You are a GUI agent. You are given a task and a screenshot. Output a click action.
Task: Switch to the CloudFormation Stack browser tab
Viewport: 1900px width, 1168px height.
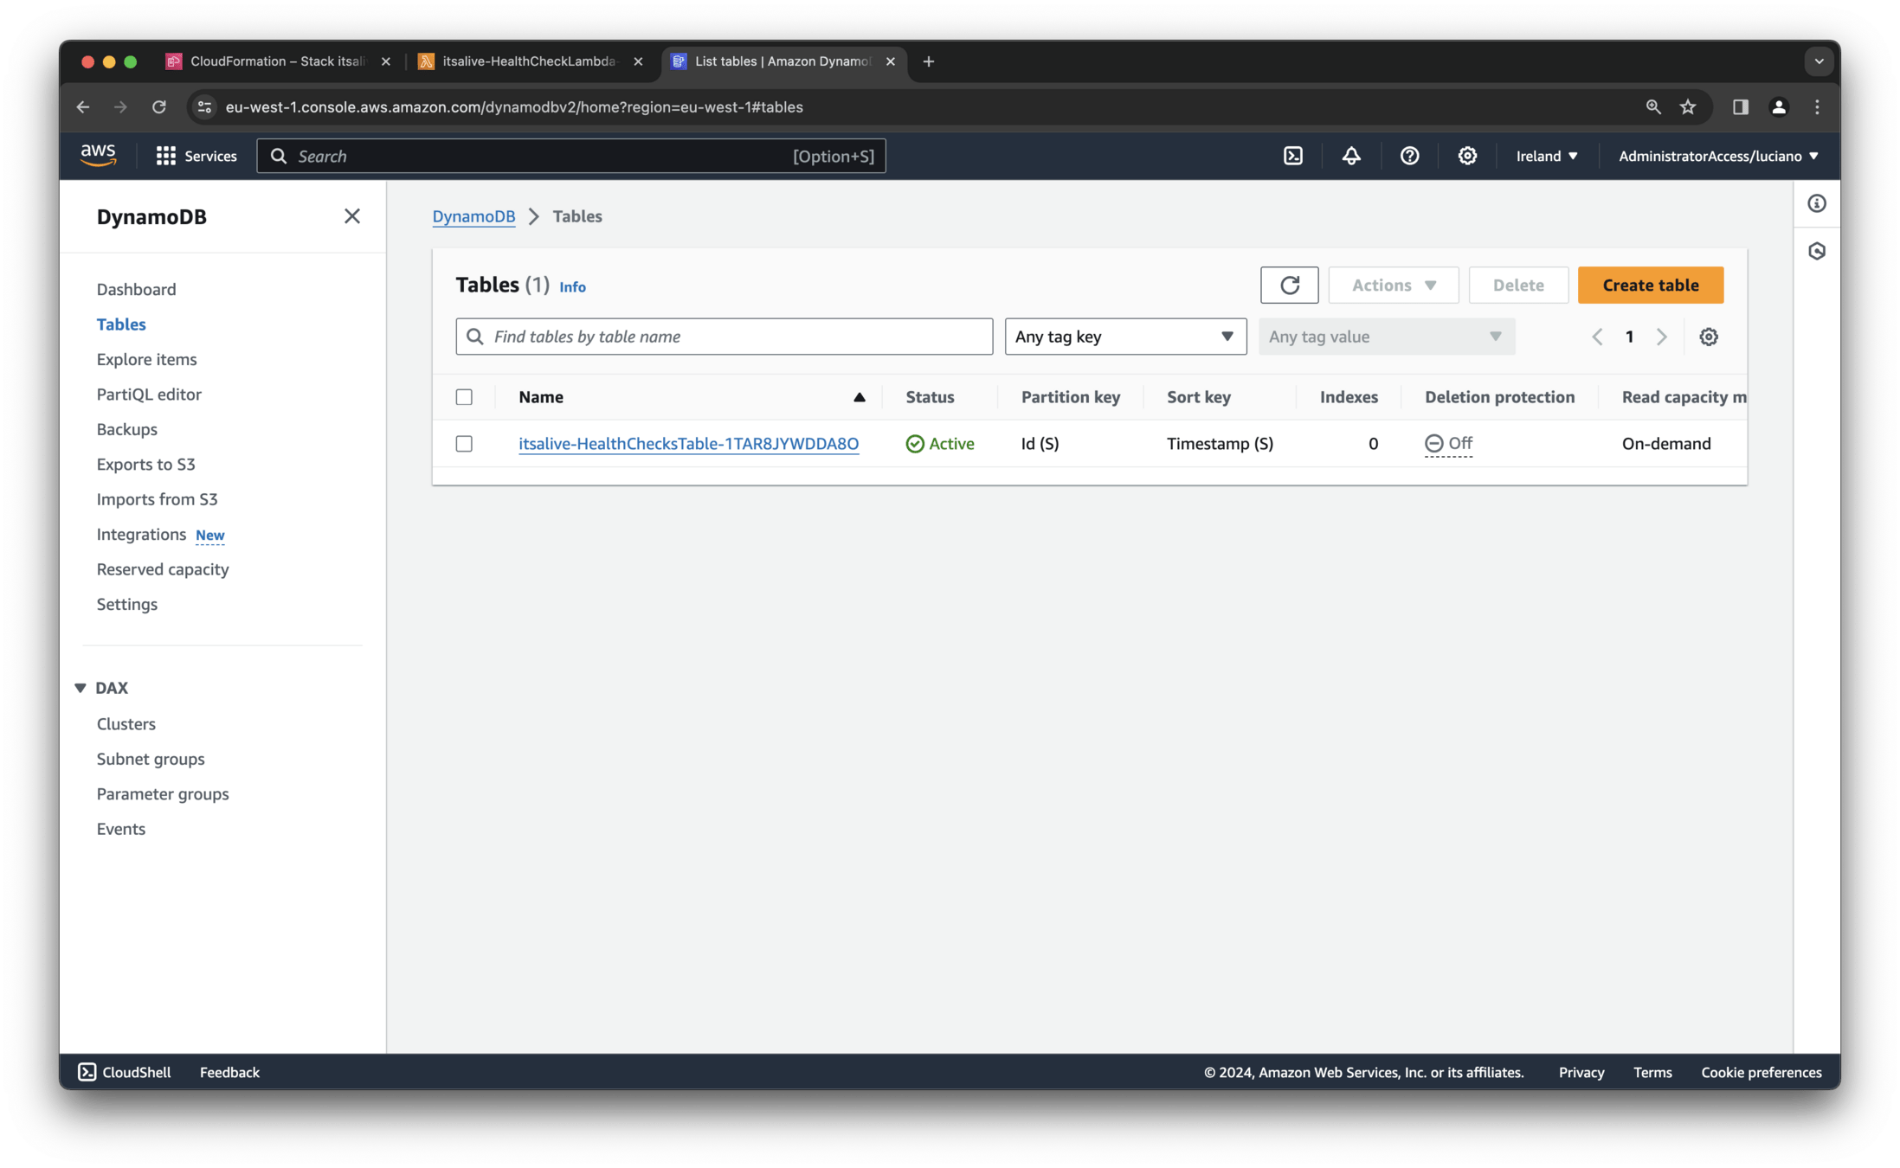pos(277,61)
